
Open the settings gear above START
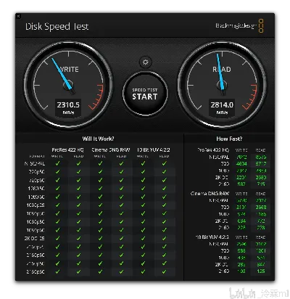145,62
